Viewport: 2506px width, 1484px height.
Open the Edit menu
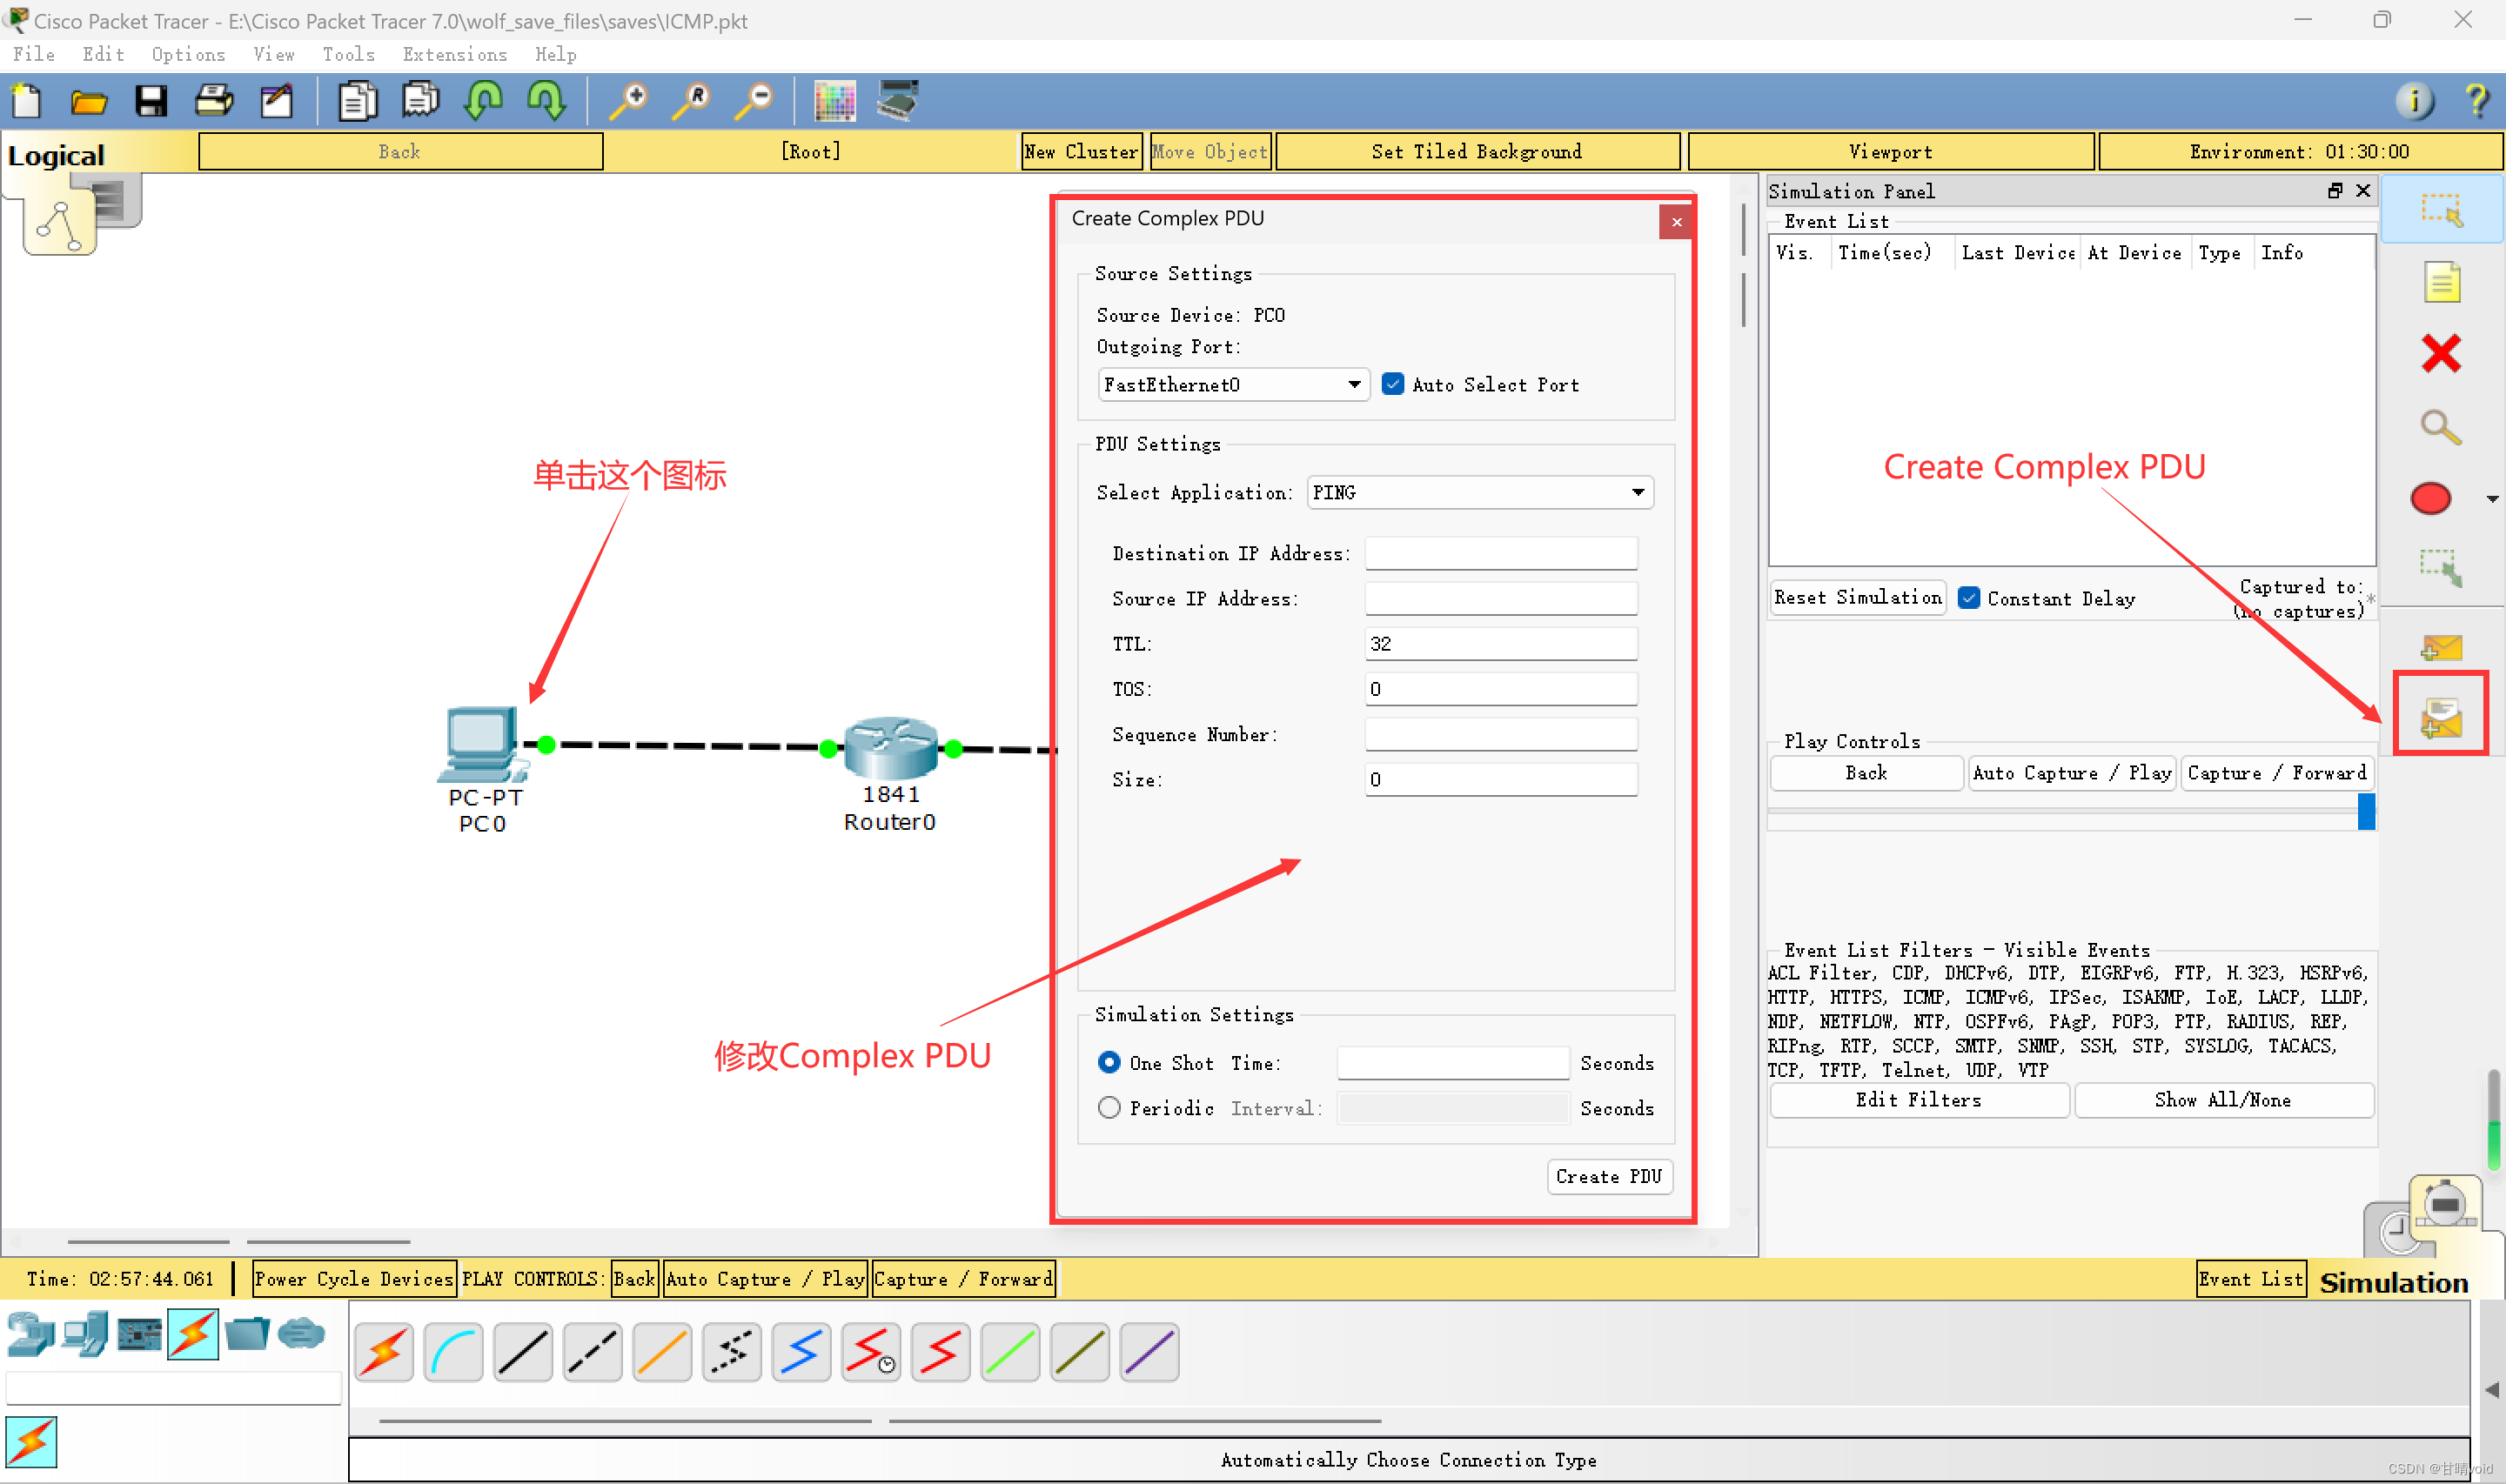103,55
